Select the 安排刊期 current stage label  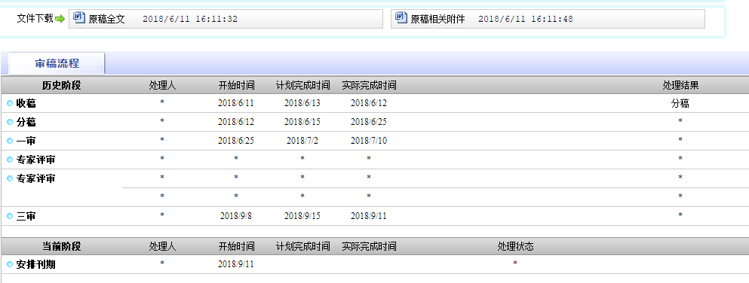coord(35,264)
